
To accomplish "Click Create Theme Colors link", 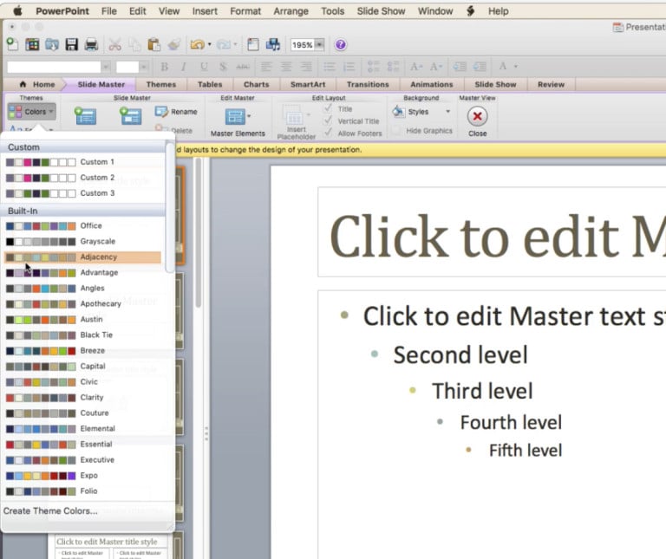I will [x=50, y=511].
